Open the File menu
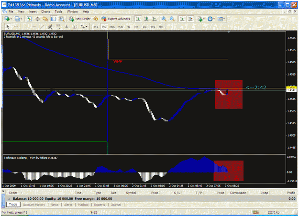The height and width of the screenshot is (216, 299). [11, 11]
